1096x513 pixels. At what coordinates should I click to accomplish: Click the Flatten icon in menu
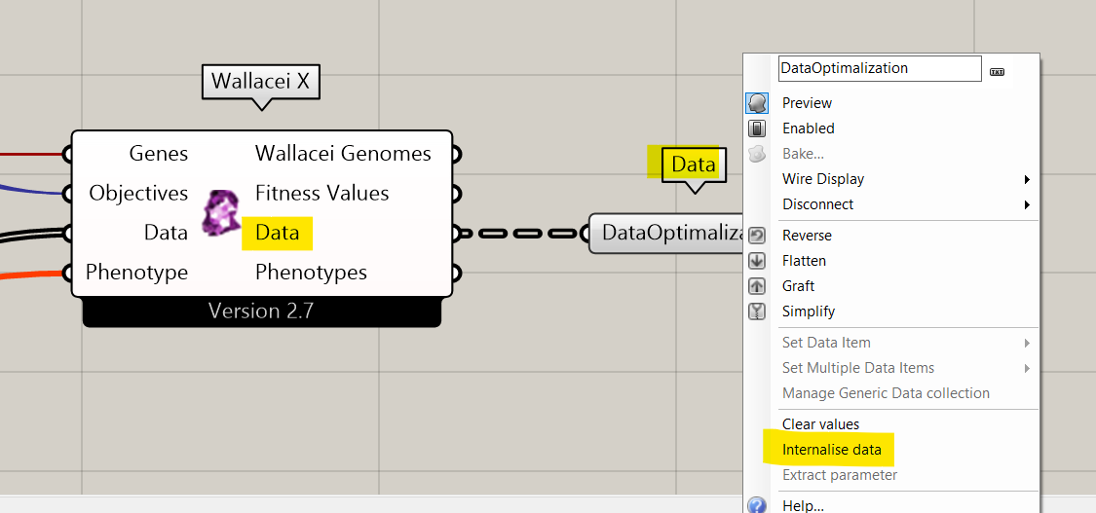[758, 261]
